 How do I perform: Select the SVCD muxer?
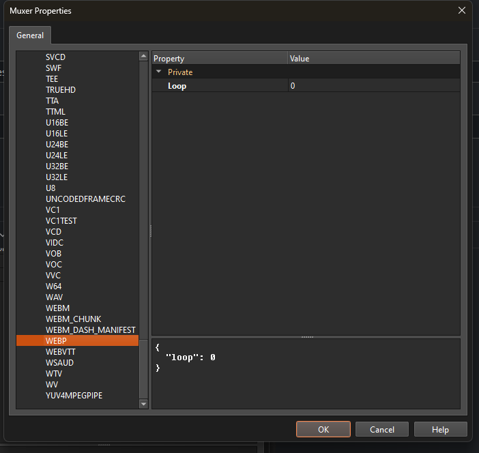(x=57, y=57)
